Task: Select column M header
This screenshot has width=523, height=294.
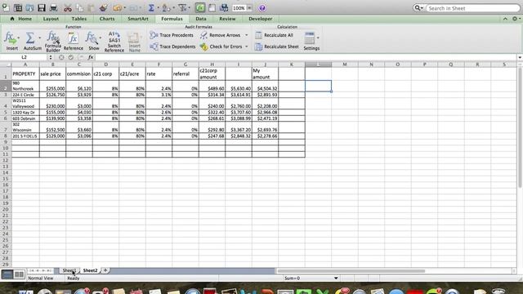Action: (345, 65)
